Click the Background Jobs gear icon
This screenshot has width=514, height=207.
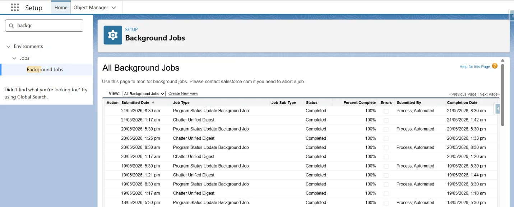[x=113, y=35]
